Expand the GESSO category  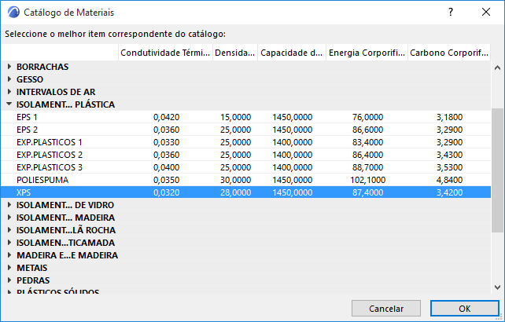point(9,79)
